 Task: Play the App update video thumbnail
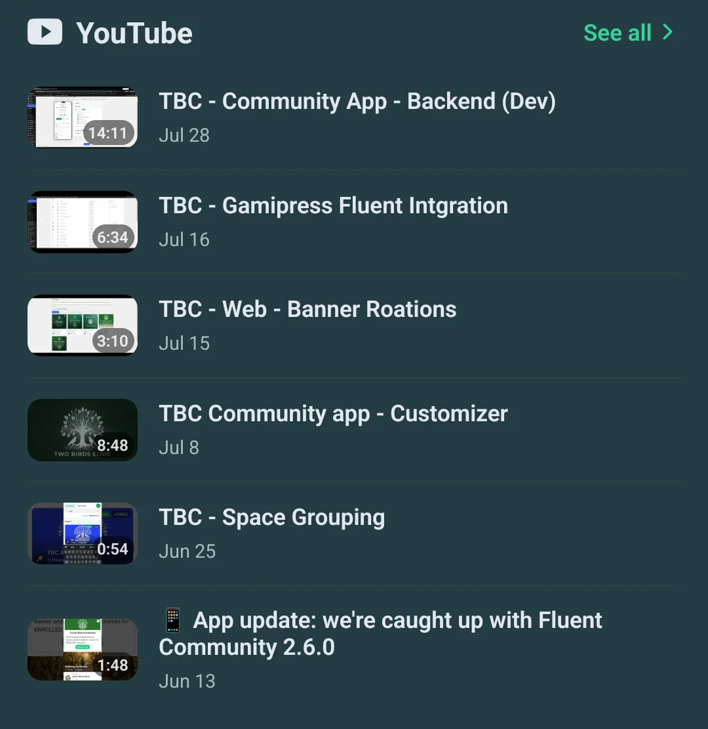coord(83,650)
